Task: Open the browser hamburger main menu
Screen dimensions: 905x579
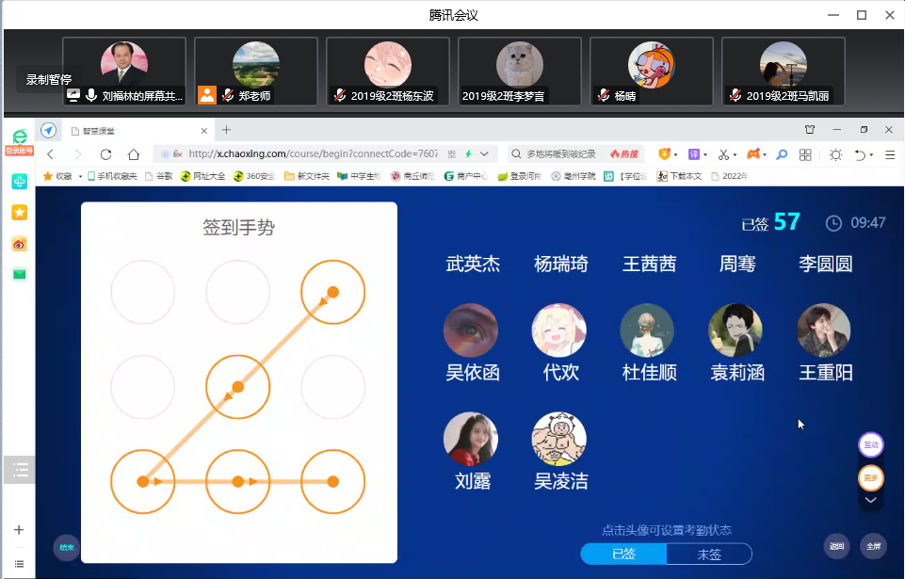Action: 889,154
